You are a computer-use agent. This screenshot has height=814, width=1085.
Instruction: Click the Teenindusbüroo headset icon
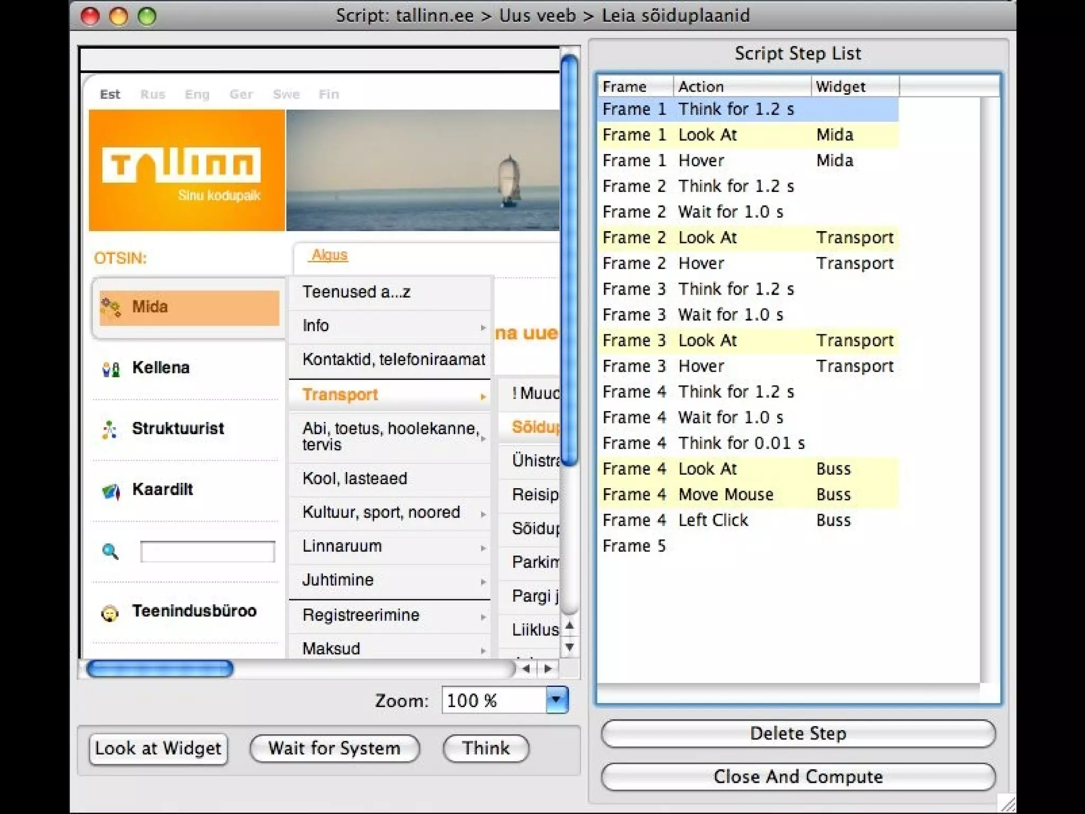coord(110,613)
